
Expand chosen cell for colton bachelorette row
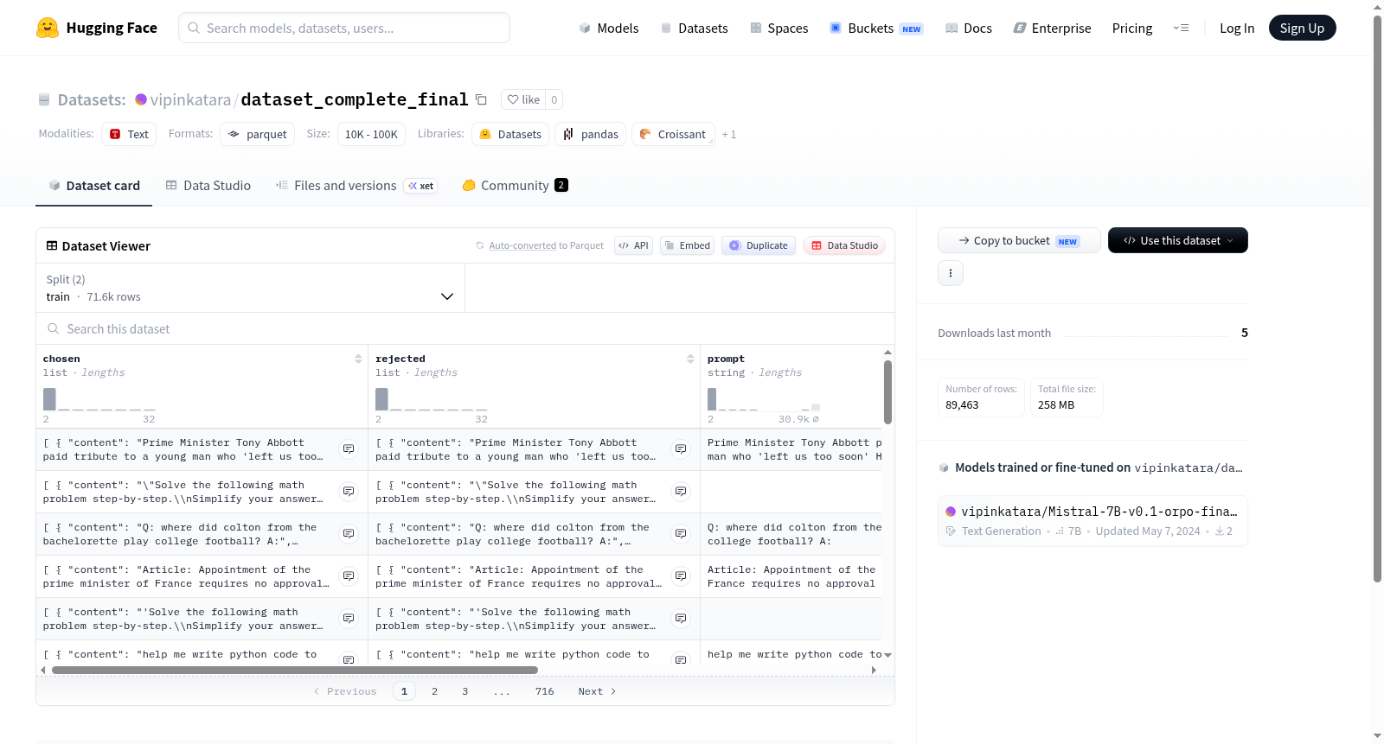coord(349,534)
